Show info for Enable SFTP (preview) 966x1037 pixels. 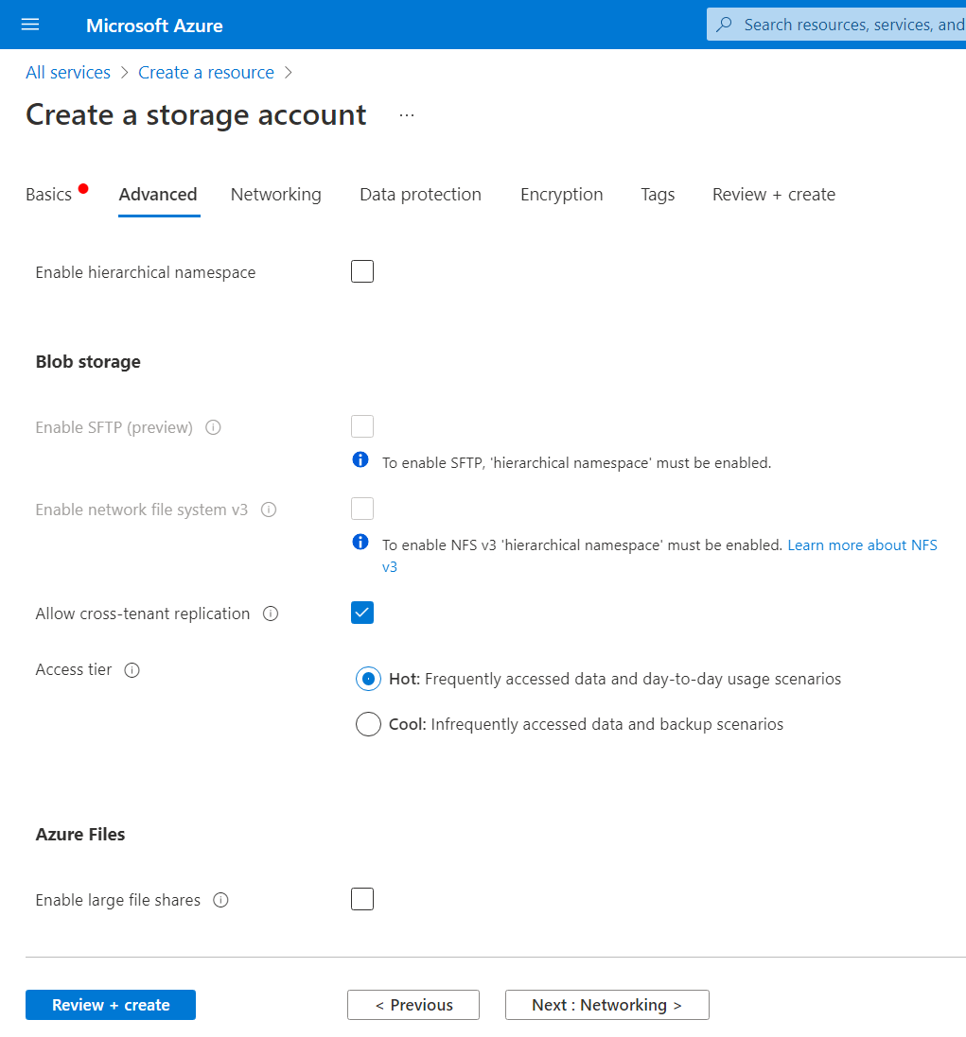click(213, 428)
